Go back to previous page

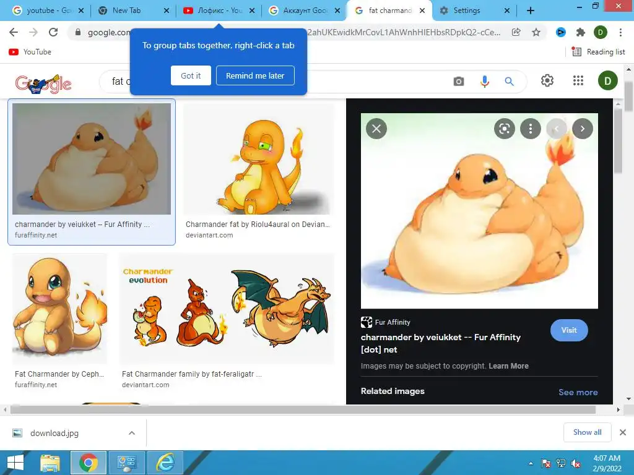click(14, 32)
